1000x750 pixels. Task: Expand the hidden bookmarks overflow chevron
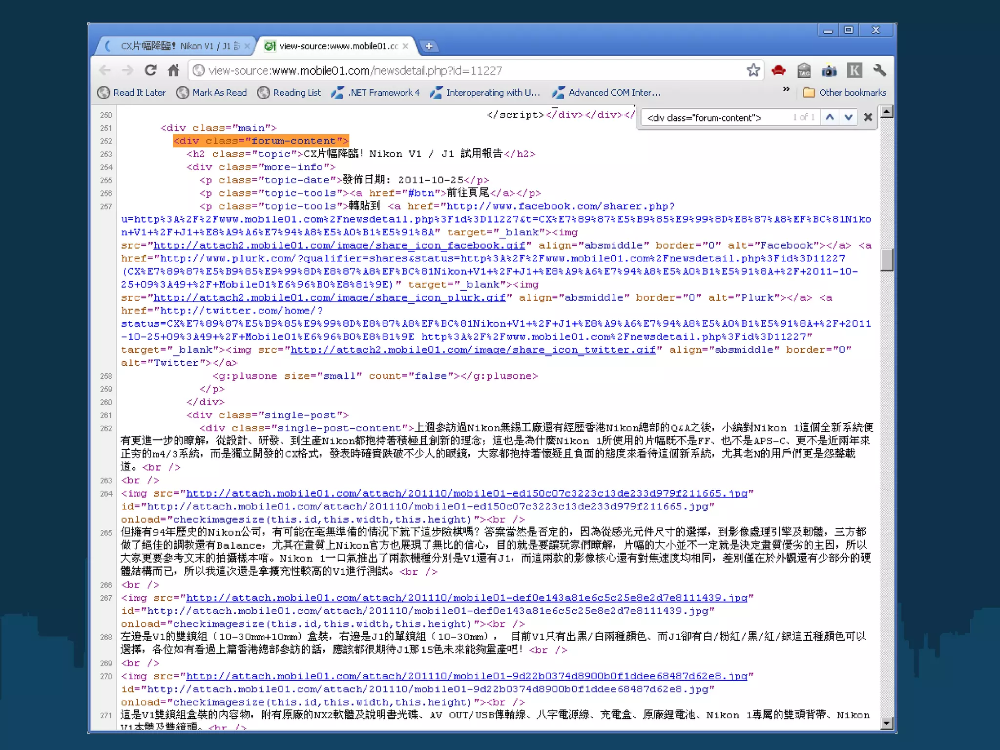(x=786, y=89)
